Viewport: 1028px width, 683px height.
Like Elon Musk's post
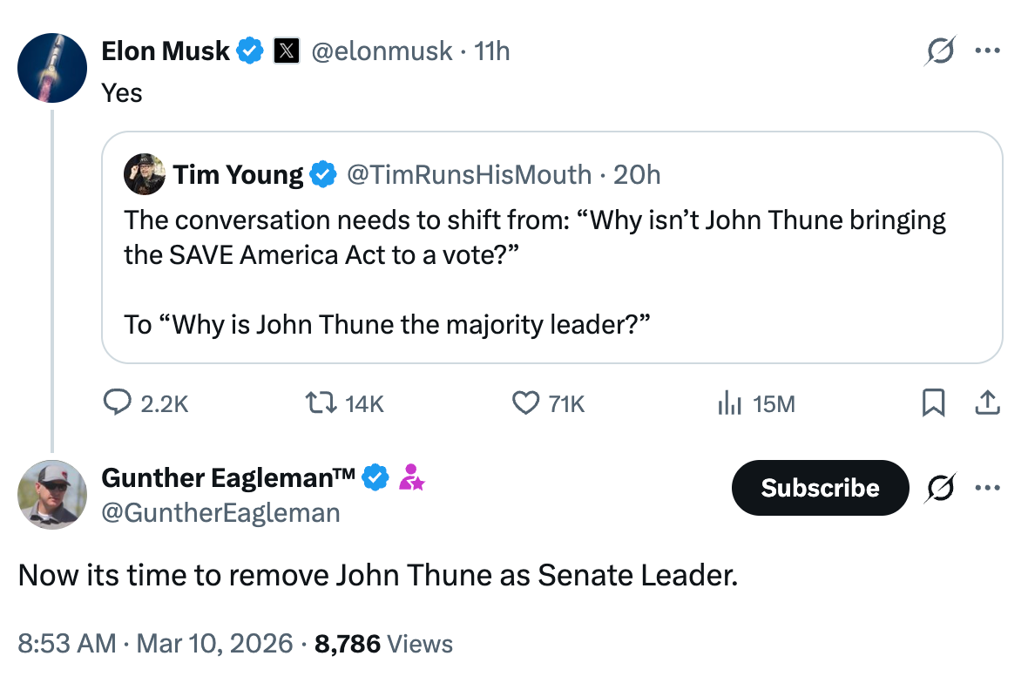tap(524, 402)
